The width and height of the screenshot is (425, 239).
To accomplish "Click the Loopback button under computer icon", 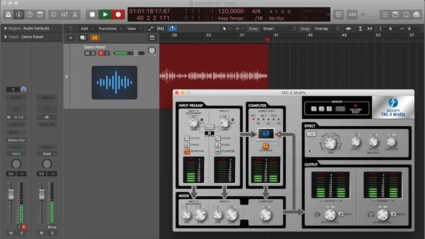I will (x=266, y=147).
